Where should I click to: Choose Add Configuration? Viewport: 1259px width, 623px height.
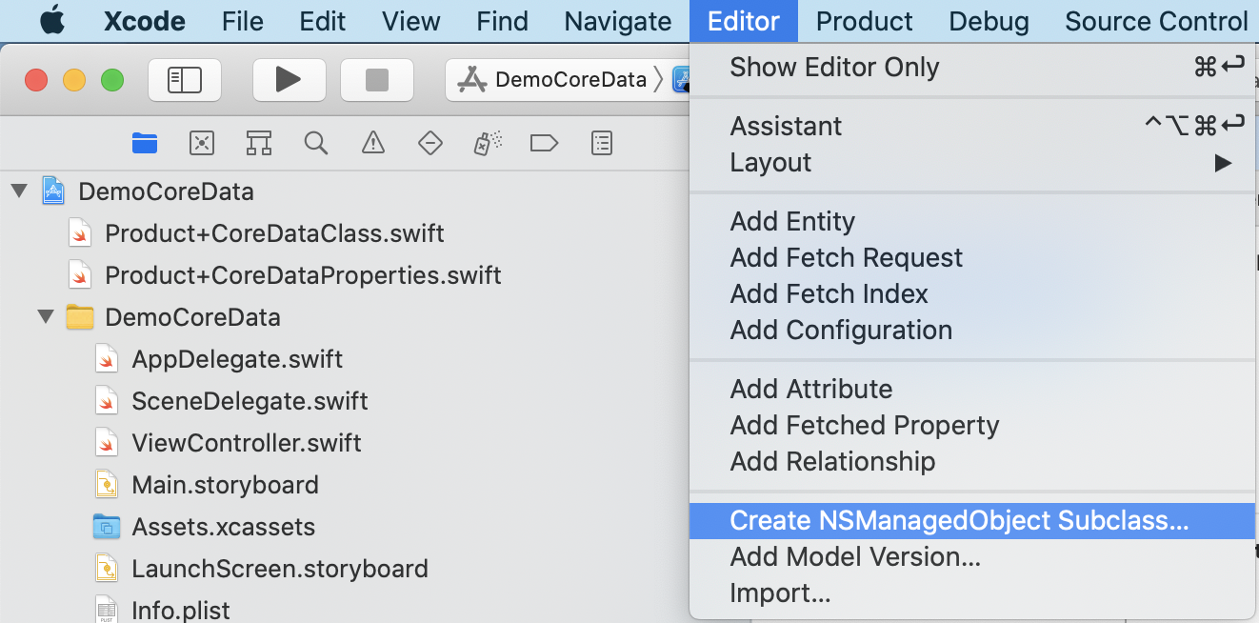coord(972,330)
